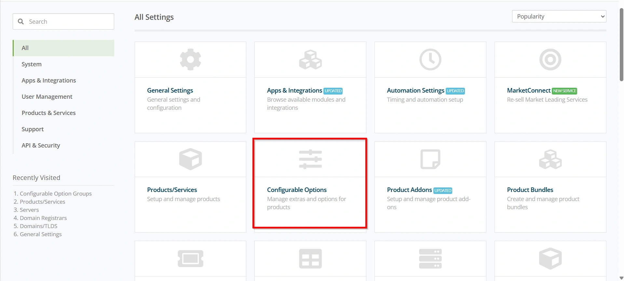Click the Recently Visited heading

pos(36,178)
